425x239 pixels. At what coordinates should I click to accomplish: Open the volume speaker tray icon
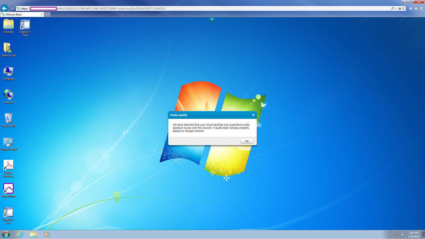click(402, 235)
